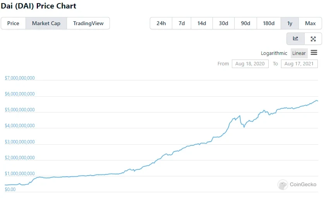
Task: Select the 1y time range
Action: pyautogui.click(x=290, y=23)
